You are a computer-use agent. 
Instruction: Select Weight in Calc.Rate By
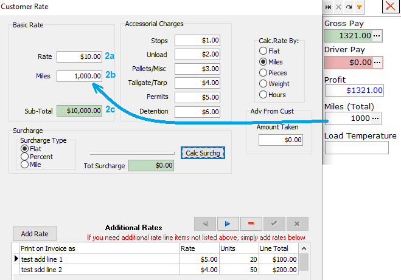[x=263, y=84]
